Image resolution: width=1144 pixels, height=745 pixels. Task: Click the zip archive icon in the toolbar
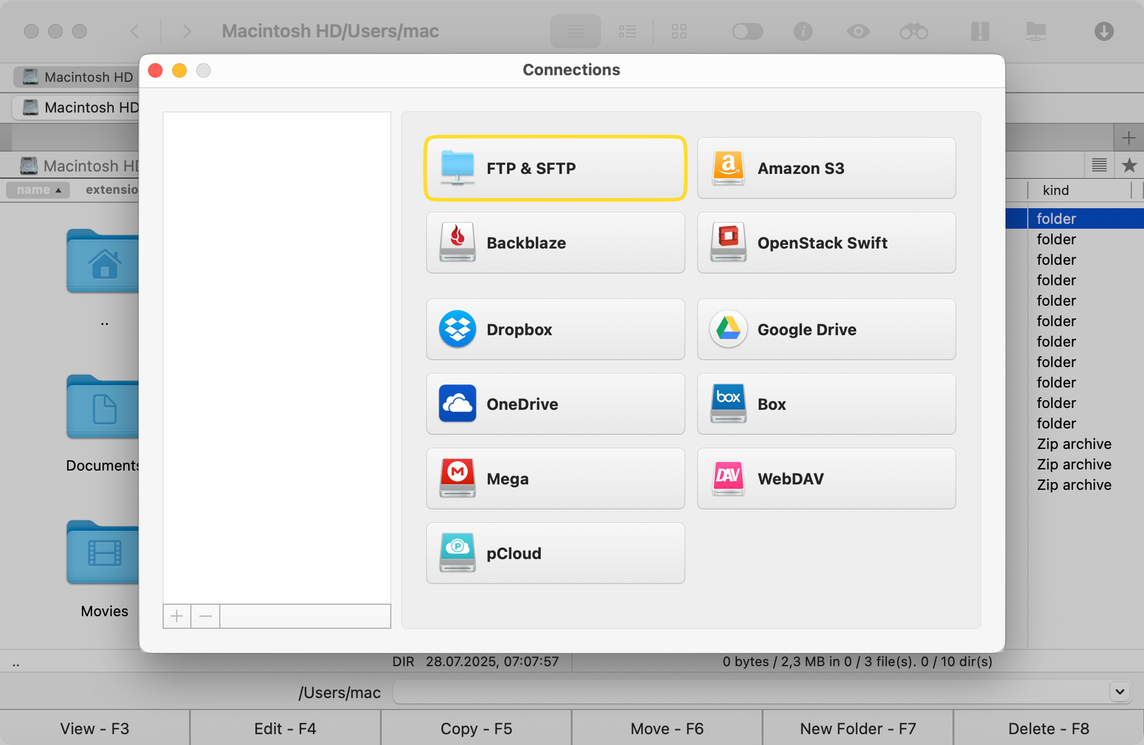click(980, 31)
